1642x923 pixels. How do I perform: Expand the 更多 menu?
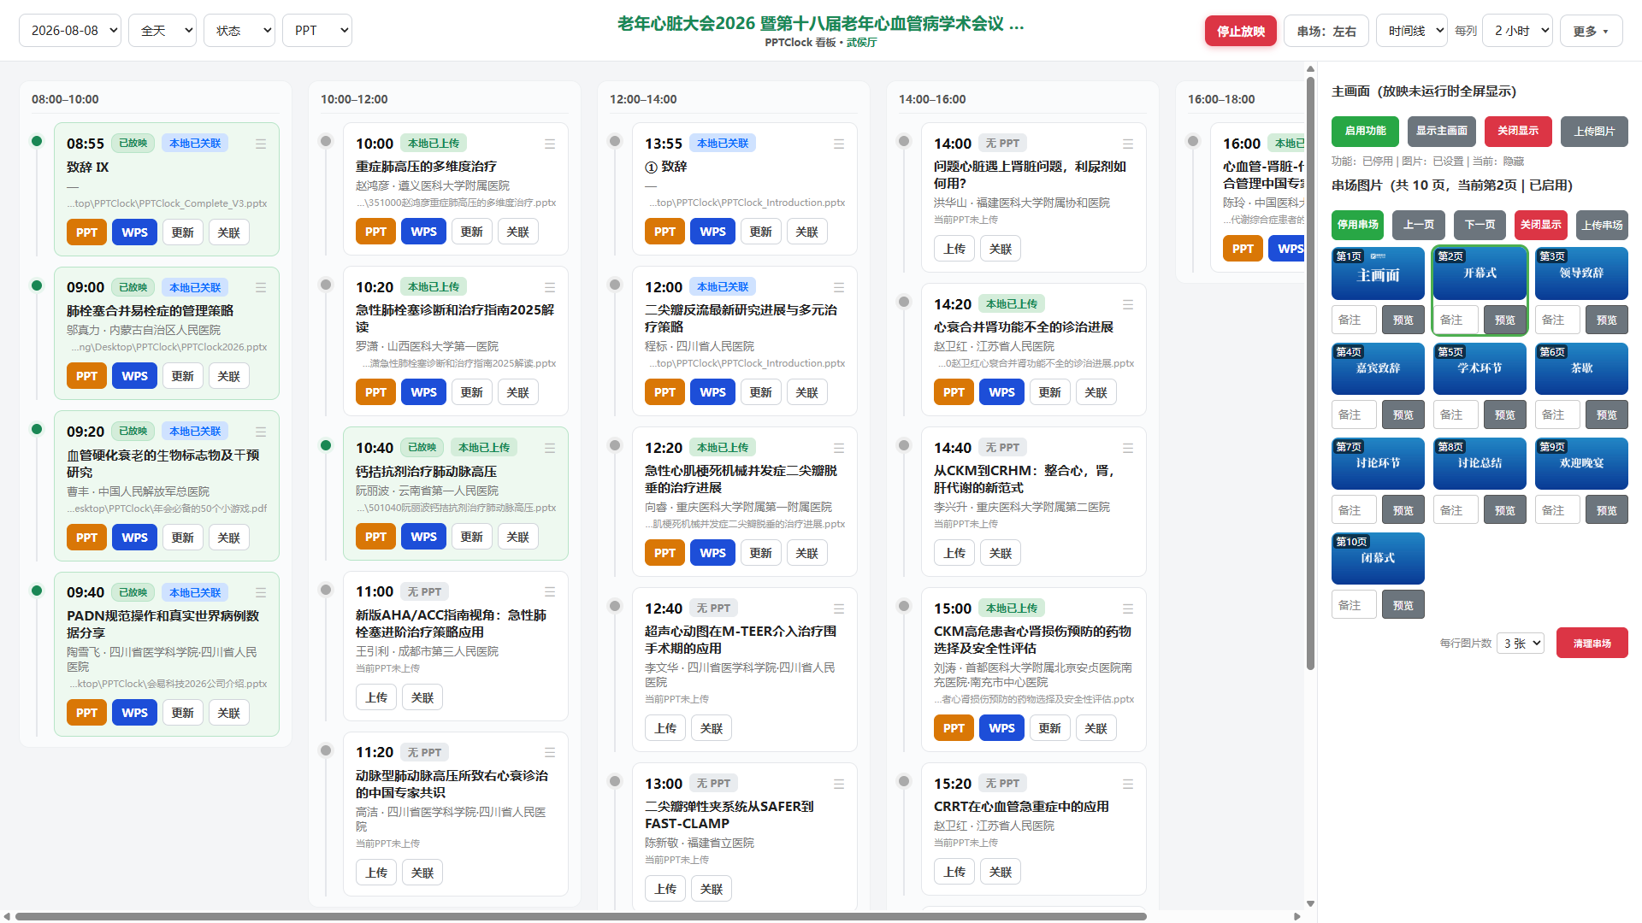coord(1591,31)
